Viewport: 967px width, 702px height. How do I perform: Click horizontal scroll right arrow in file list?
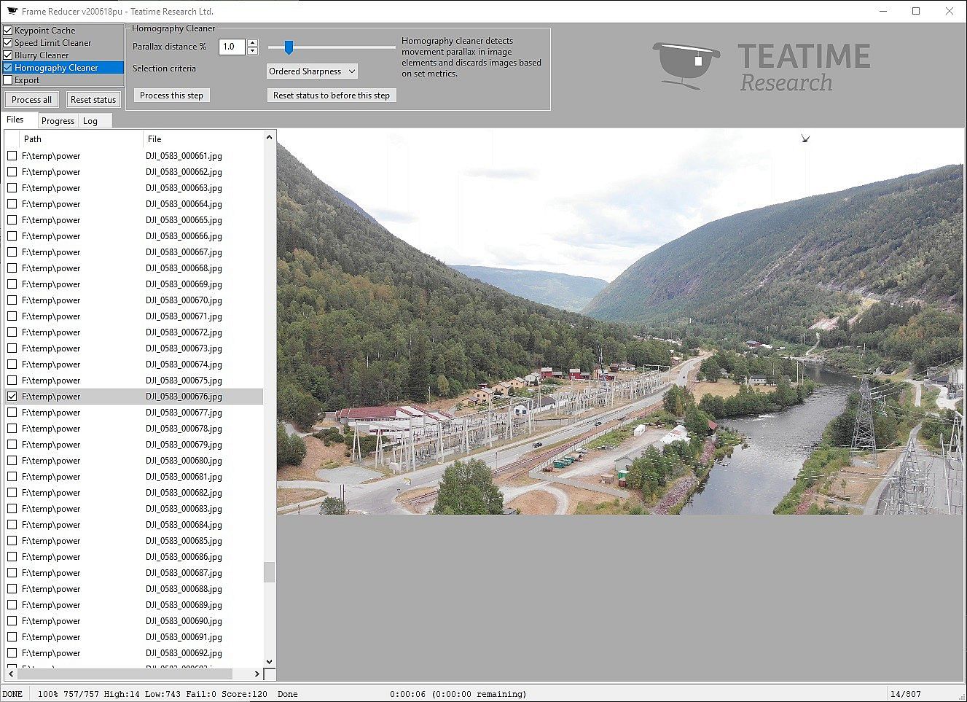click(x=257, y=674)
